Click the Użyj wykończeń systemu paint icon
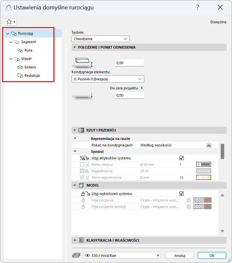 [x=86, y=194]
